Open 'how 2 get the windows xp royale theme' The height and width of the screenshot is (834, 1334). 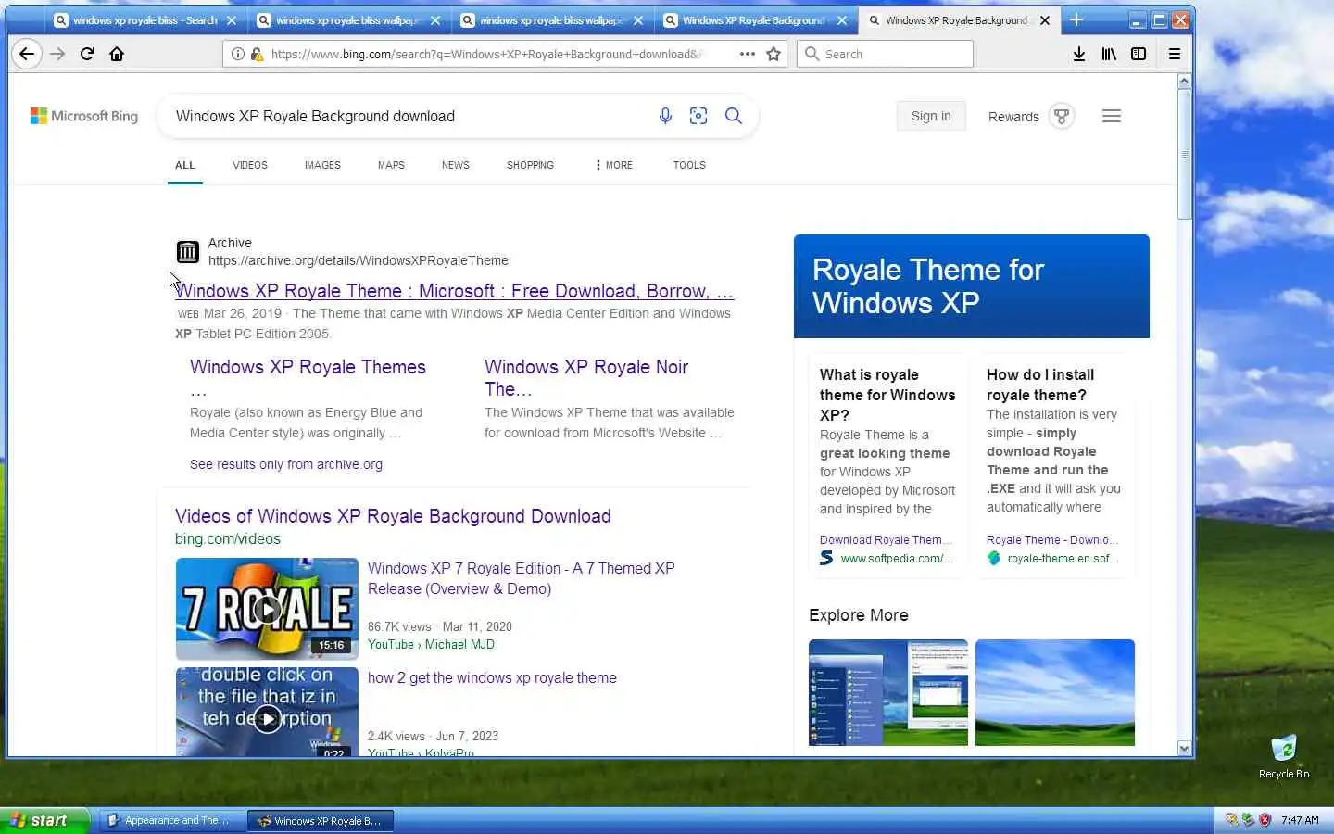coord(492,677)
